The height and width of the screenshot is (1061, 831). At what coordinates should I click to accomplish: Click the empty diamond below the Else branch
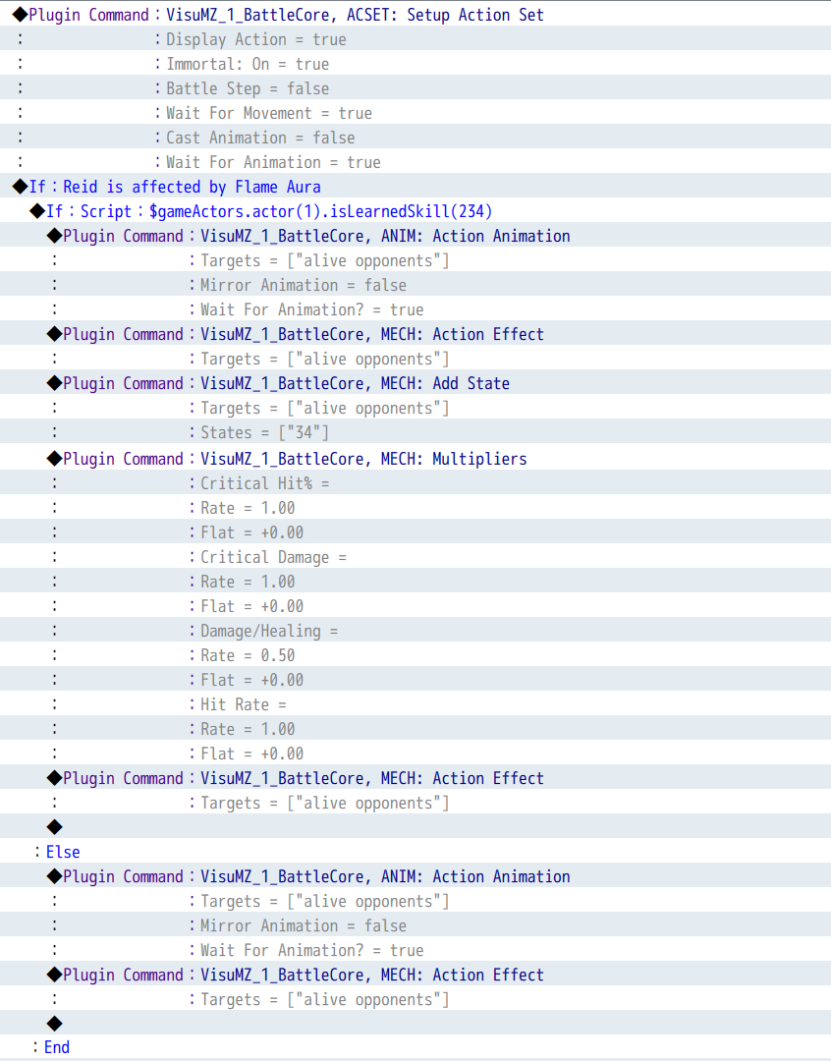(54, 1023)
